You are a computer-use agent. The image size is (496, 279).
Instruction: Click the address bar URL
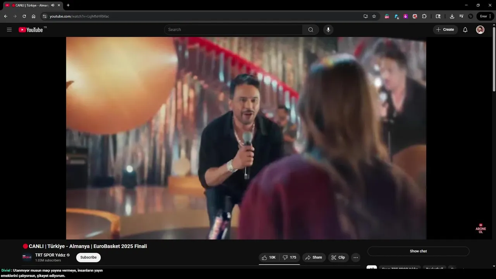click(x=79, y=16)
